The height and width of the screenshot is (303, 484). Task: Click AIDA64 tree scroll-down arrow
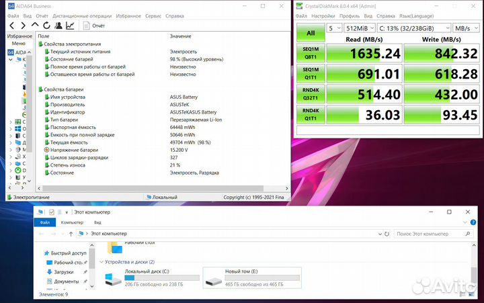point(30,181)
